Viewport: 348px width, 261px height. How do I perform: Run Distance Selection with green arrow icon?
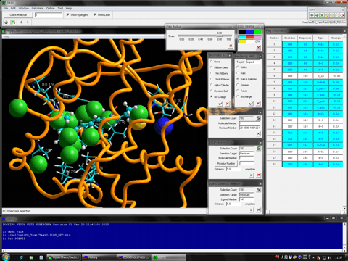(251, 175)
